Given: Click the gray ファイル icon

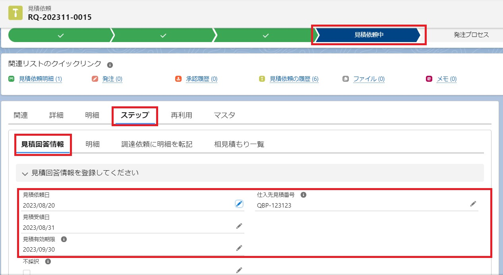Looking at the screenshot, I should [x=345, y=79].
